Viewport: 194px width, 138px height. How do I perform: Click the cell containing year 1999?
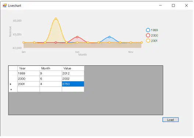click(28, 73)
